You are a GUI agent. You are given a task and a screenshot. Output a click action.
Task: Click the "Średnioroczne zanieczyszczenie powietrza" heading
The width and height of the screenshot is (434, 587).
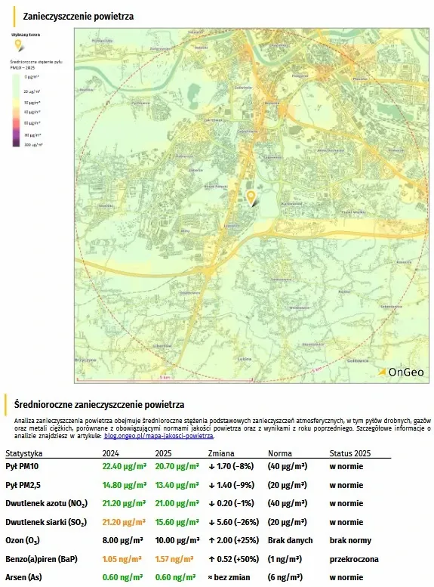(99, 405)
